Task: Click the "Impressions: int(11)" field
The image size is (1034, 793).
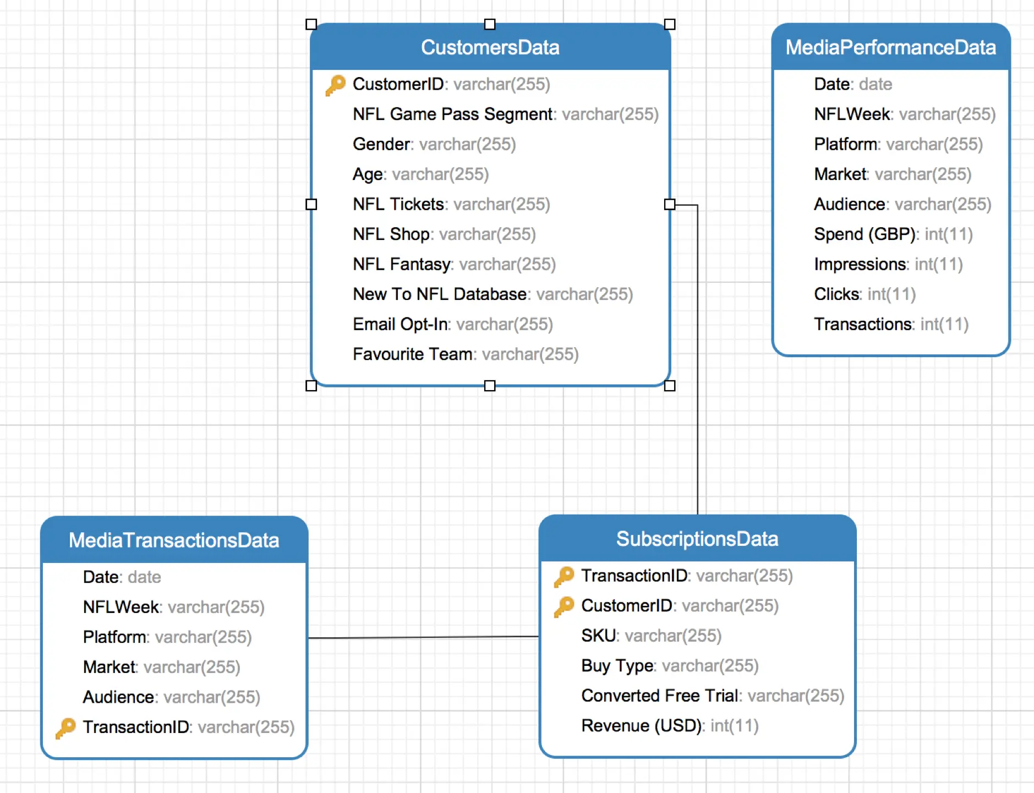Action: [888, 264]
